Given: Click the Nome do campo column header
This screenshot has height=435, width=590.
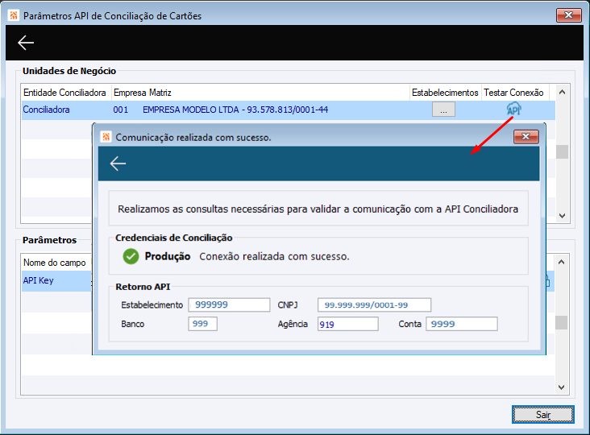Looking at the screenshot, I should point(55,263).
